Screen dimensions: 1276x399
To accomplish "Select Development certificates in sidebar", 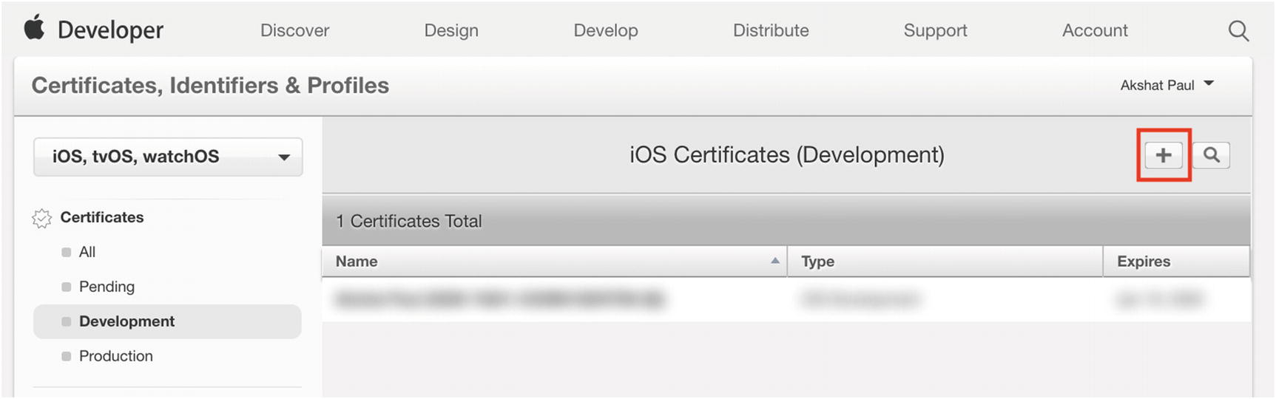I will 126,321.
